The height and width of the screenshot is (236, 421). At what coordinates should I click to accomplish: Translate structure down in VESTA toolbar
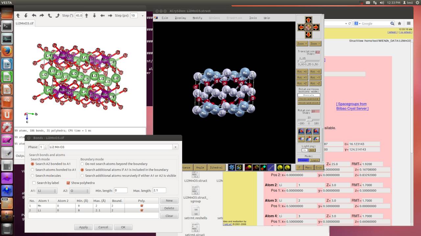[x=94, y=15]
